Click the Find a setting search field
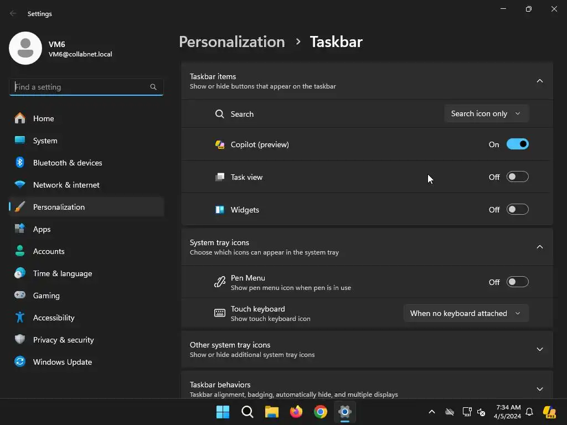This screenshot has height=425, width=567. (x=86, y=87)
